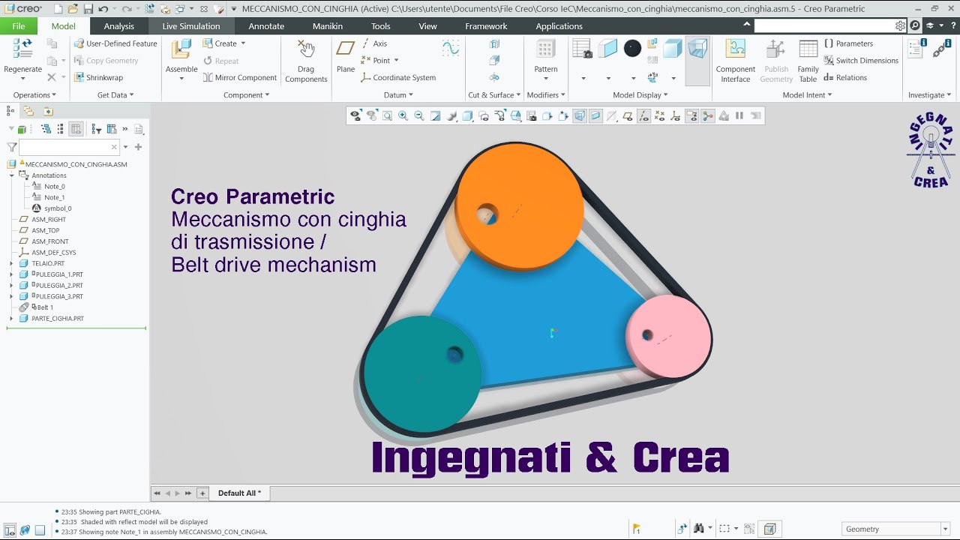Open the Get Data group dropdown
The height and width of the screenshot is (540, 960).
[x=115, y=95]
